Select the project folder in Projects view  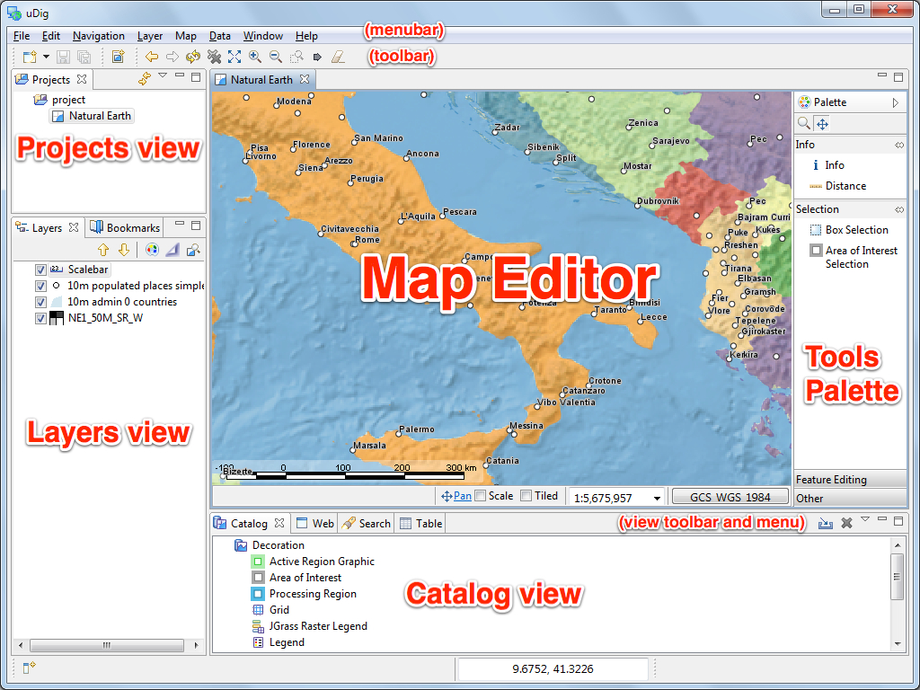60,100
